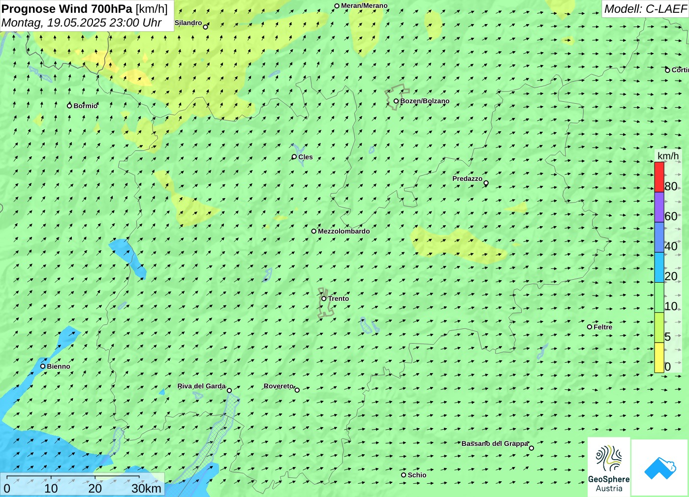The height and width of the screenshot is (497, 689).
Task: Click the 10 tick on scale bar
Action: click(x=51, y=488)
